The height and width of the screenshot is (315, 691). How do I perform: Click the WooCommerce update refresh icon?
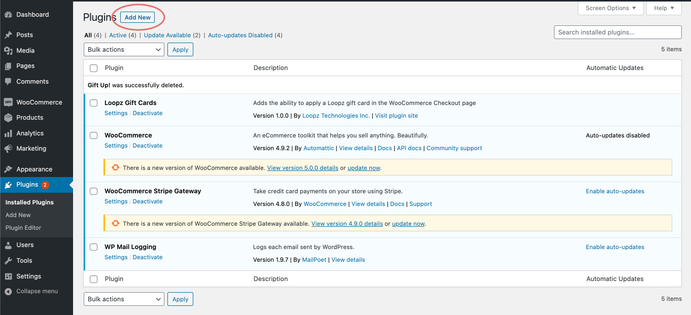coord(115,167)
